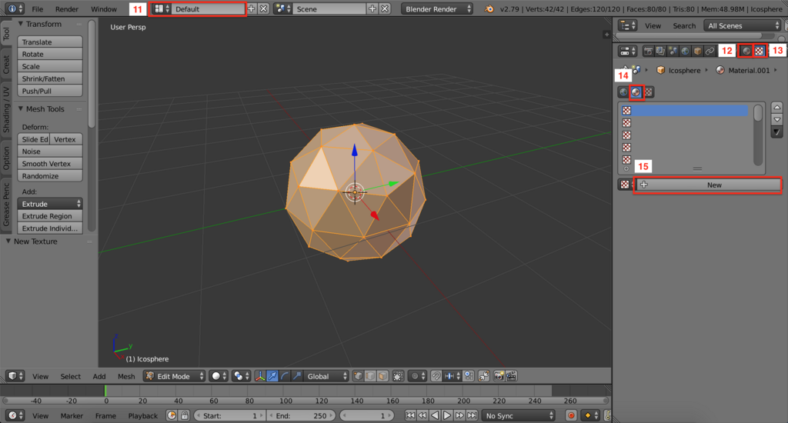The height and width of the screenshot is (423, 788).
Task: Enable the rotate manipulator arc icon
Action: click(x=285, y=376)
